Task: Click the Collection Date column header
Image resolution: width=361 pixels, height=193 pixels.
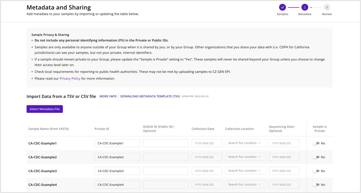Action: click(203, 129)
